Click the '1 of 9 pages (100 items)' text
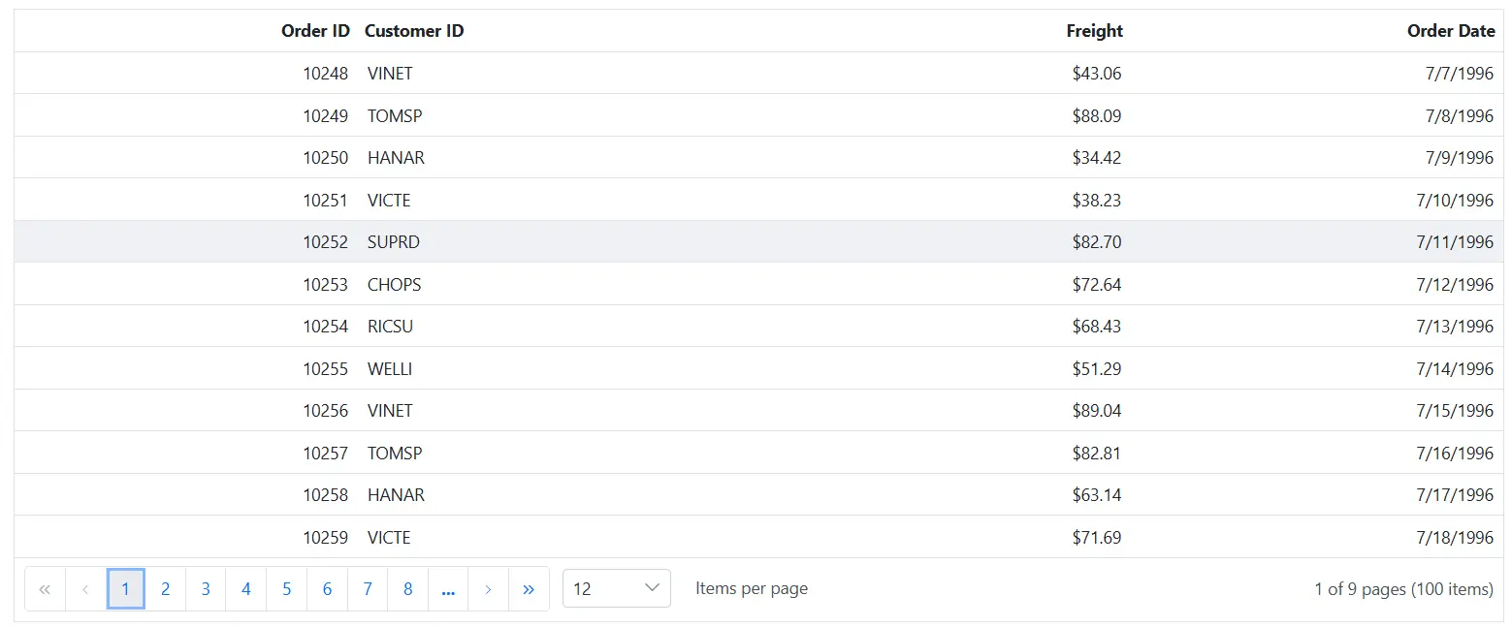 [x=1403, y=589]
